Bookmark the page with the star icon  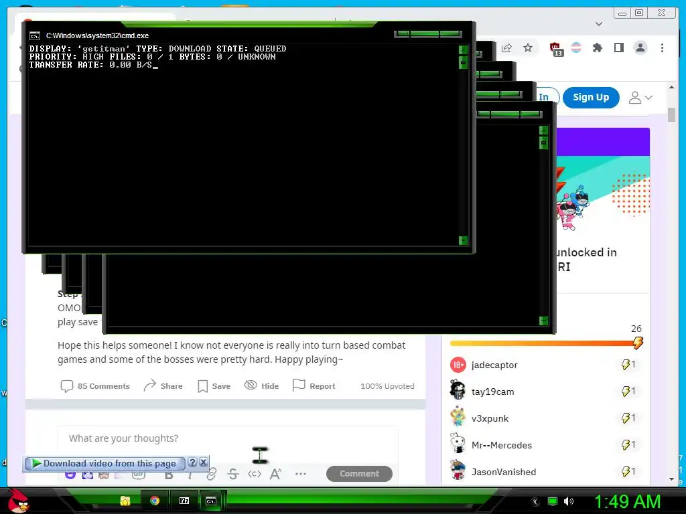click(x=528, y=48)
